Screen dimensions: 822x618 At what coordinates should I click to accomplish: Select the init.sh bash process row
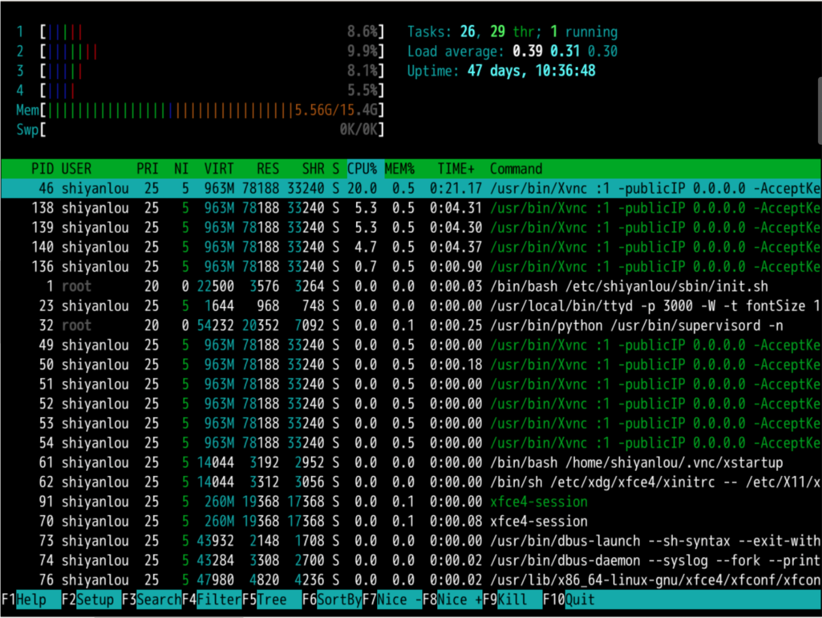pyautogui.click(x=411, y=286)
